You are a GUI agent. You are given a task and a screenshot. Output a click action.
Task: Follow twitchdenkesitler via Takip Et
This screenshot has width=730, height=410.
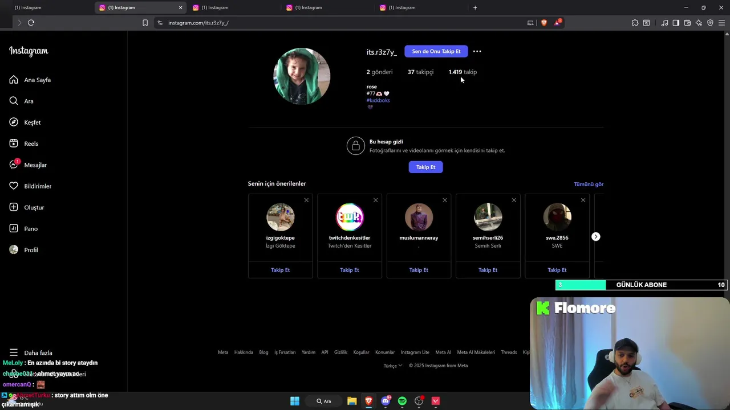click(x=350, y=270)
